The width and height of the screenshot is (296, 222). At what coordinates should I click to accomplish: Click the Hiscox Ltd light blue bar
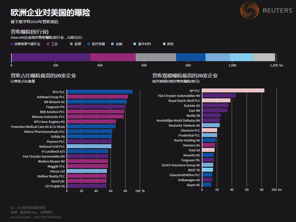tap(87, 171)
